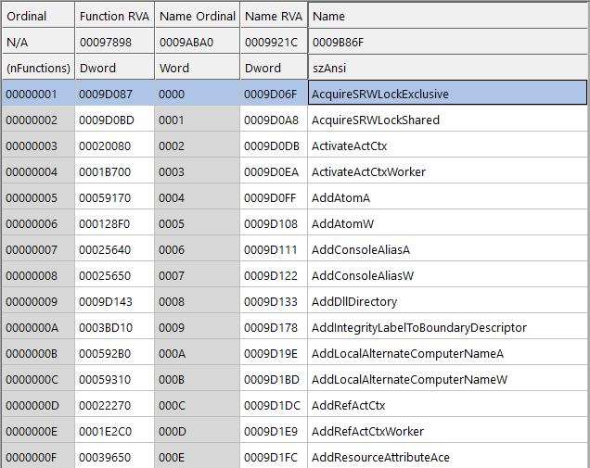Click Name RVA value 0009D0DB

(274, 145)
